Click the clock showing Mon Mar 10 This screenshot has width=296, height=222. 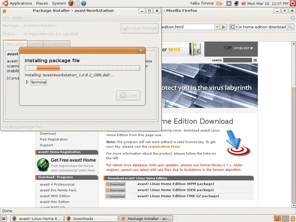click(x=268, y=3)
